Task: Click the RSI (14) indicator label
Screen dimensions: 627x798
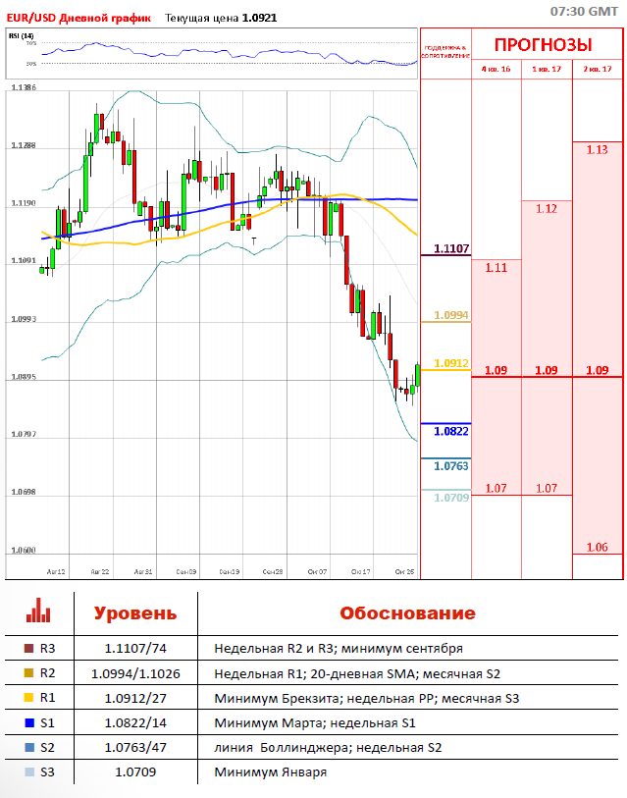Action: tap(21, 35)
